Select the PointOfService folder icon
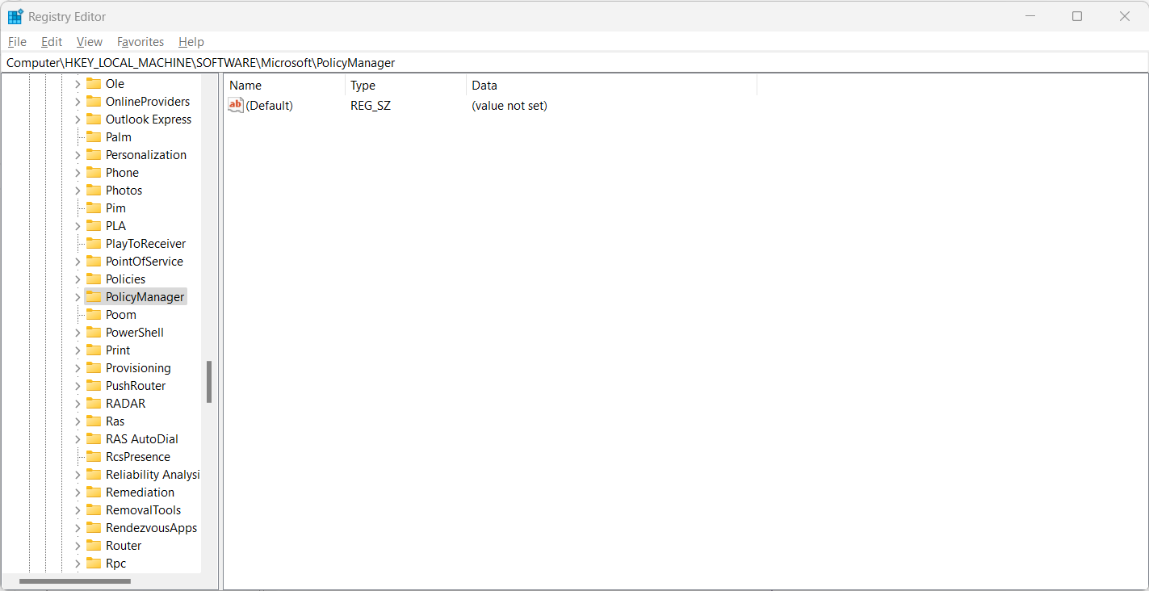Image resolution: width=1149 pixels, height=591 pixels. click(94, 262)
